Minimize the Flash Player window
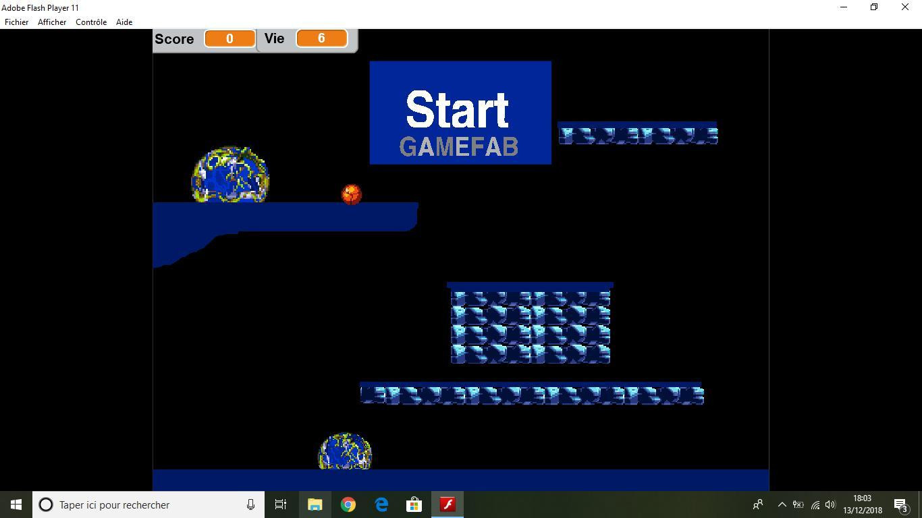This screenshot has height=518, width=922. click(x=844, y=7)
